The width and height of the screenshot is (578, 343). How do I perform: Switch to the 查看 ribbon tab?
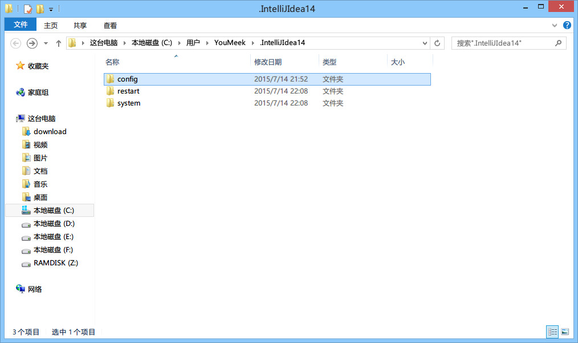tap(110, 25)
